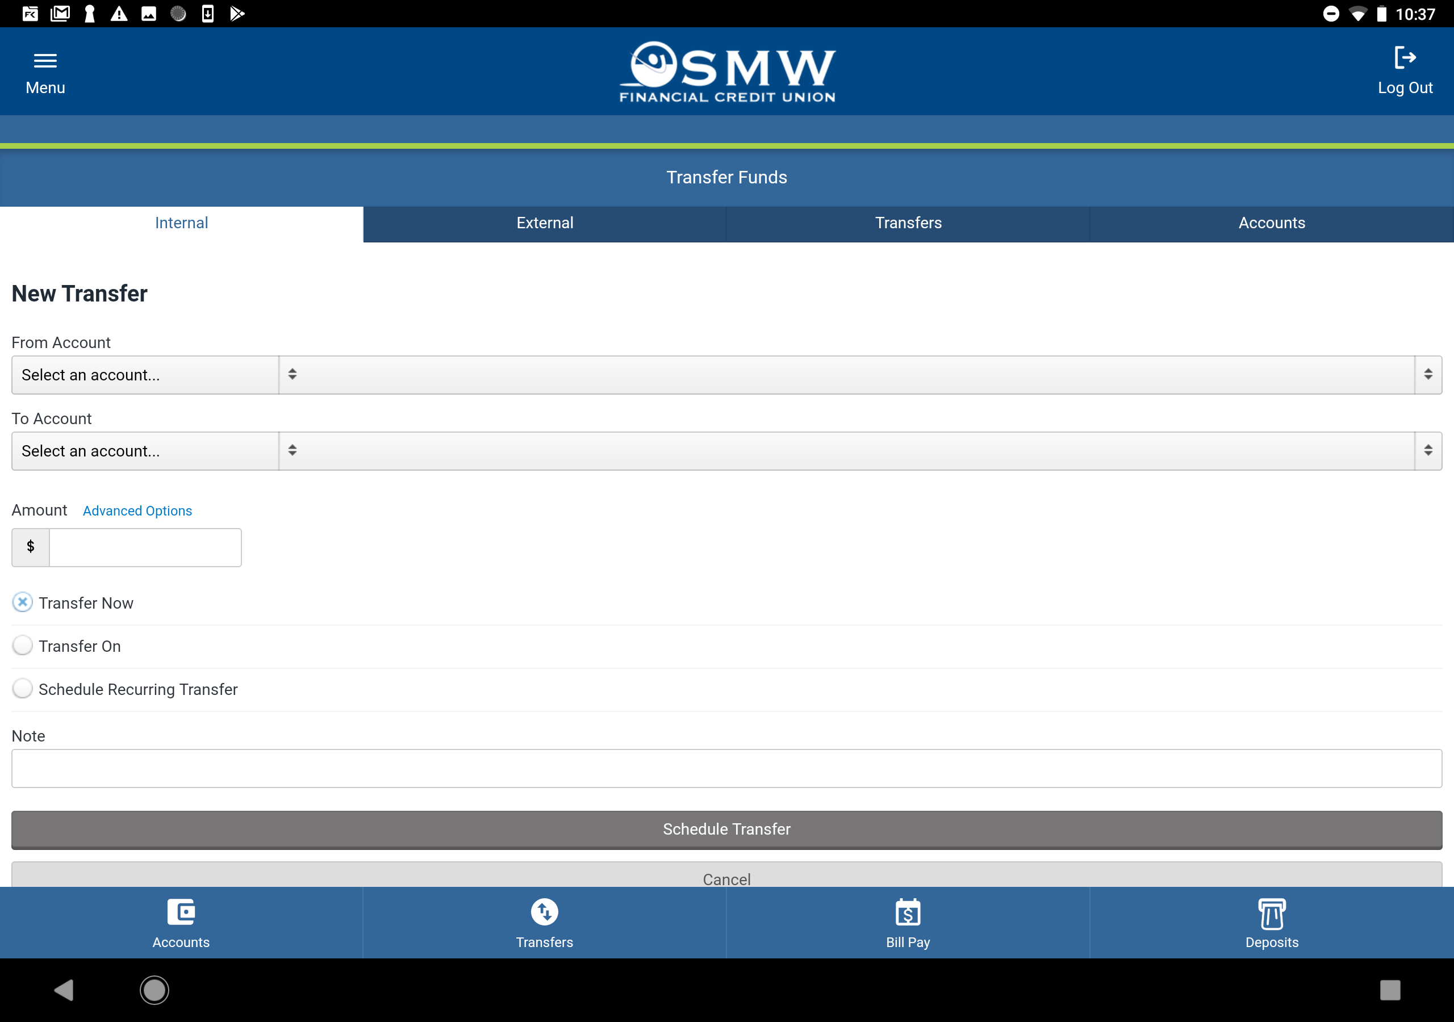Switch to the External tab
The width and height of the screenshot is (1454, 1022).
(x=545, y=224)
